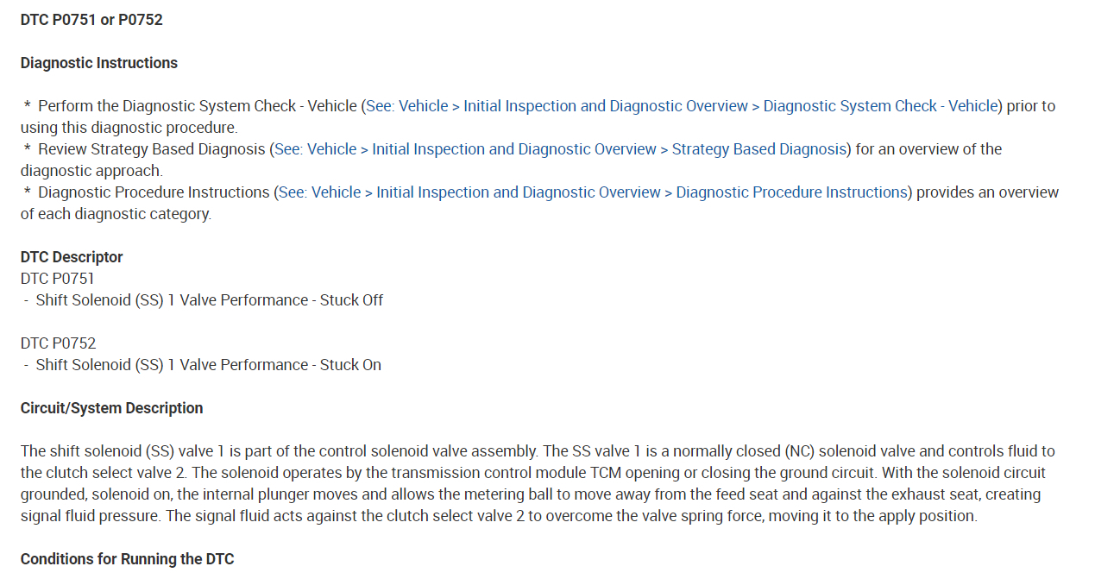The image size is (1095, 579).
Task: Click the 'Diagnostic Instructions' heading
Action: coord(99,63)
